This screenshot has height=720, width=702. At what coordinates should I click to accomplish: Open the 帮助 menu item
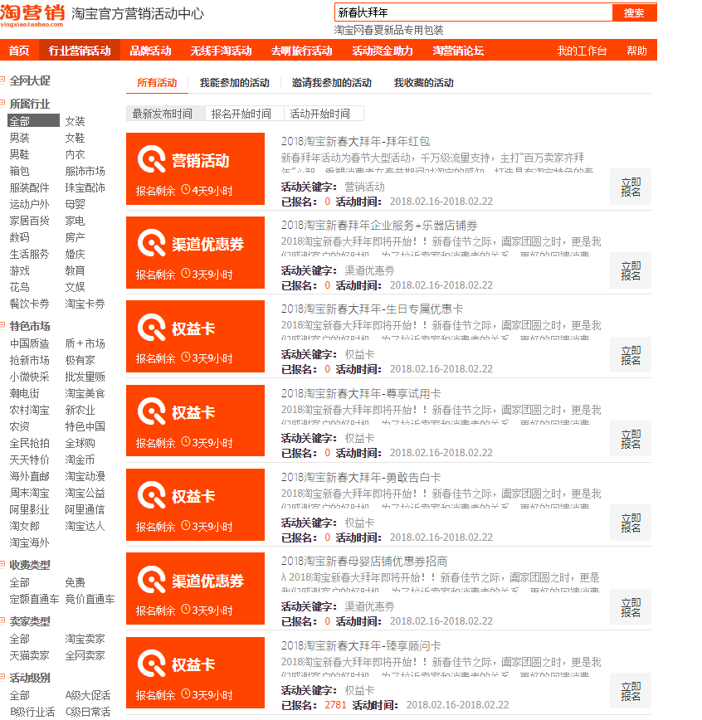[x=636, y=51]
